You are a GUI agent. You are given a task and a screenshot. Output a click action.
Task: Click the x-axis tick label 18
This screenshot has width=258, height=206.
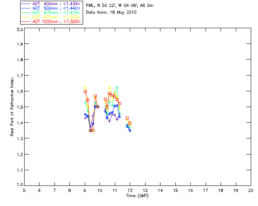coord(221,190)
